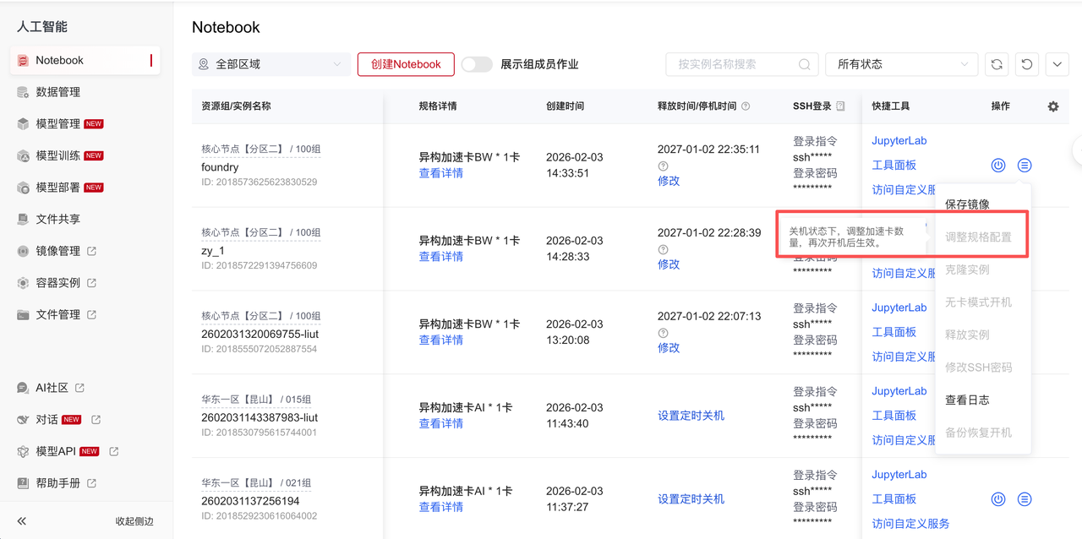The image size is (1082, 539).
Task: Choose 查看日志 in the actions menu
Action: click(967, 400)
